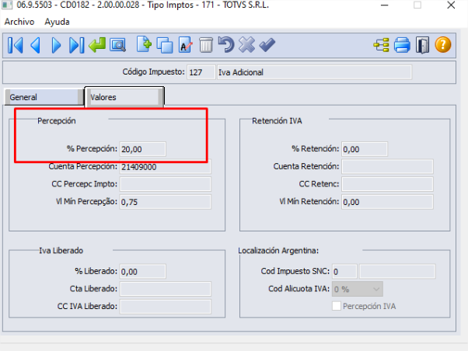The width and height of the screenshot is (468, 351).
Task: Click the Cta Liberado field
Action: point(166,289)
